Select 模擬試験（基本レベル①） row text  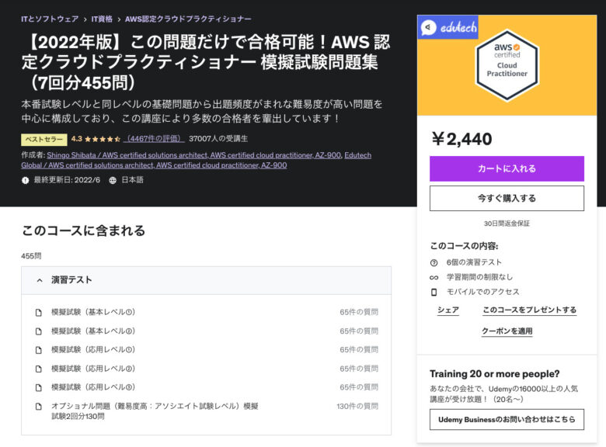point(93,312)
